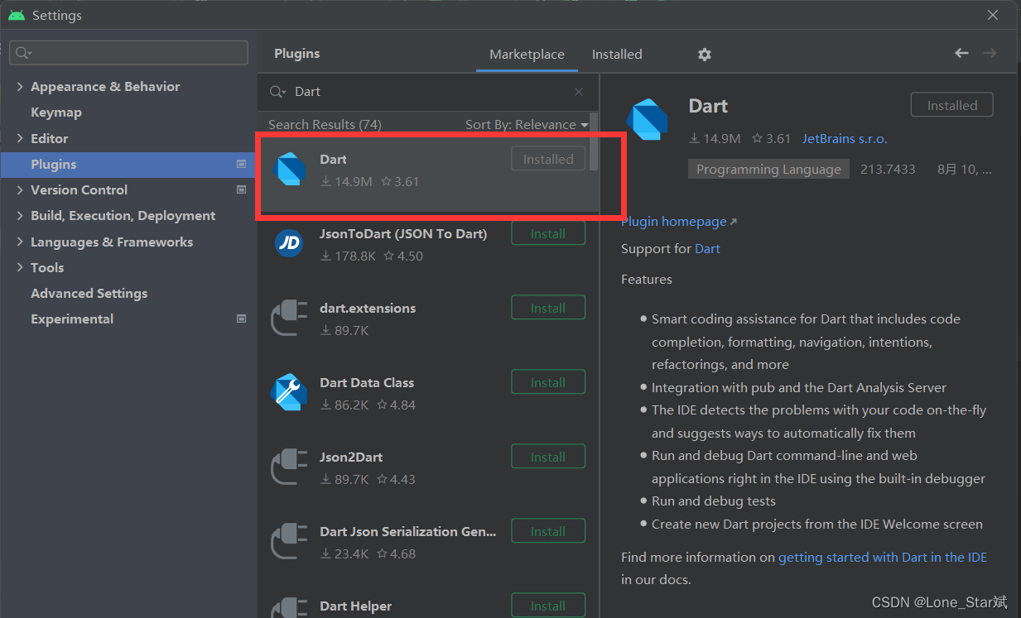Viewport: 1021px width, 618px height.
Task: Open Advanced Settings
Action: click(x=89, y=293)
